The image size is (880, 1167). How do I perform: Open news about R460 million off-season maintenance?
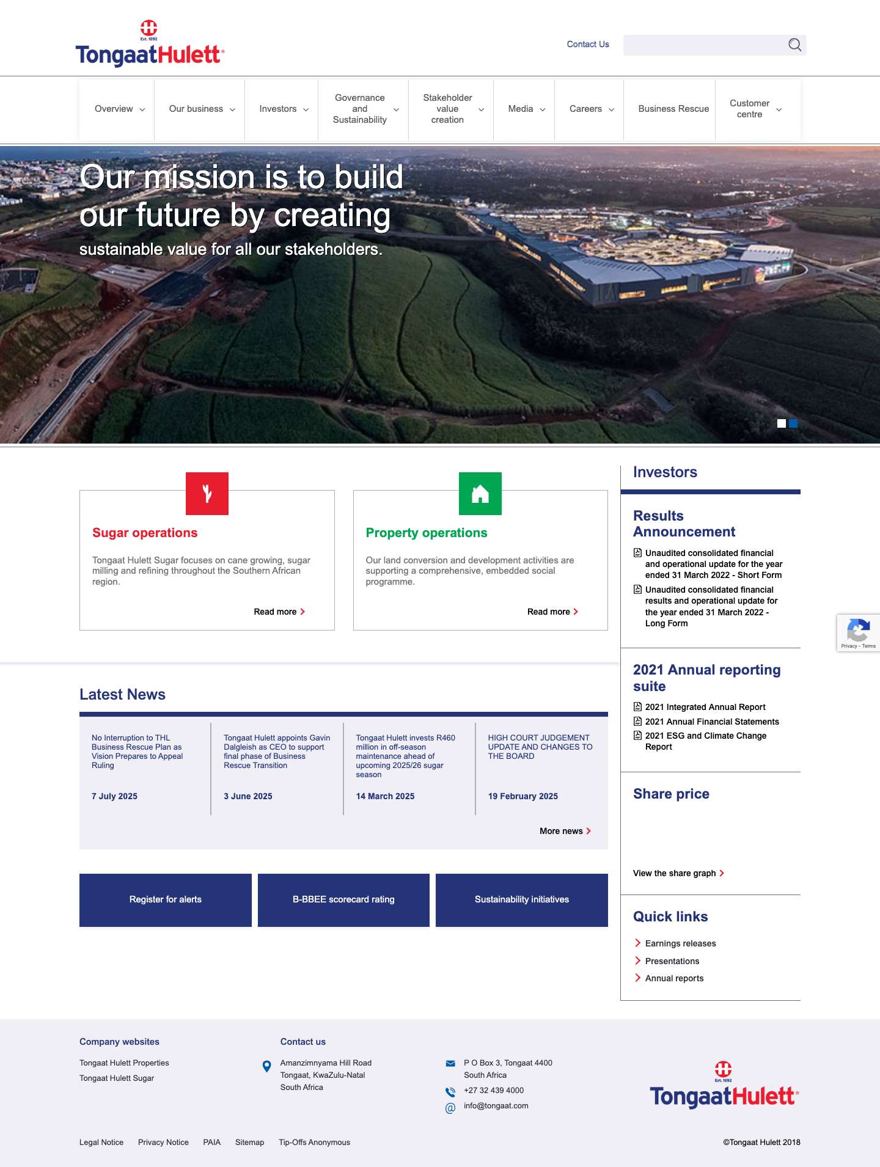[x=406, y=756]
